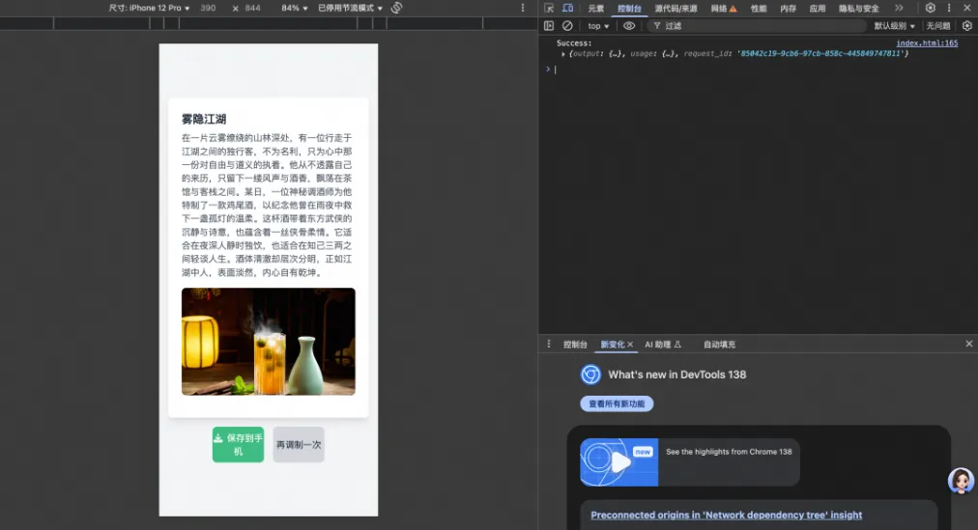Open the drawer three-dot menu
The image size is (978, 530).
[549, 344]
